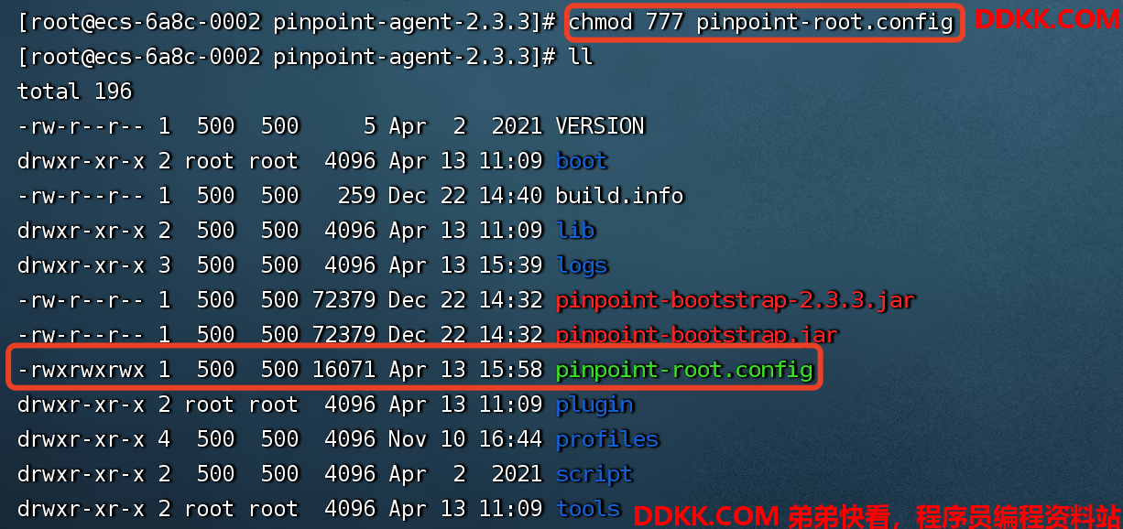
Task: Click the red DDKK.COM watermark at top right
Action: [1047, 19]
